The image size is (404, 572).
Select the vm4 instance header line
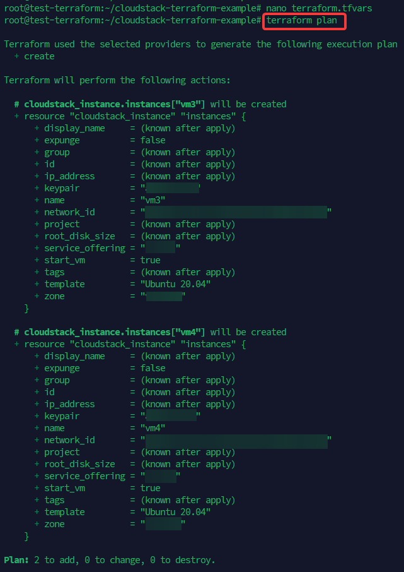[150, 332]
